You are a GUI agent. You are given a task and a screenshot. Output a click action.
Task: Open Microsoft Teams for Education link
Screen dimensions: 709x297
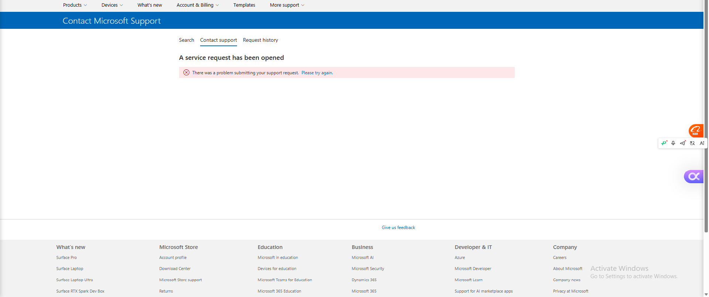click(285, 280)
